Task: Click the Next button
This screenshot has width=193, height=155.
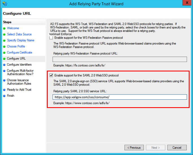Action: [x=155, y=147]
